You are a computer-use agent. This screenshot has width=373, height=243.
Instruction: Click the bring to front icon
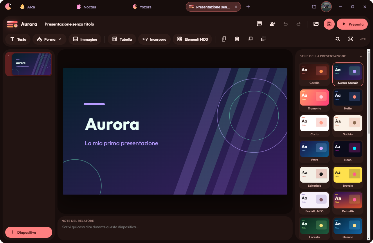(x=250, y=39)
